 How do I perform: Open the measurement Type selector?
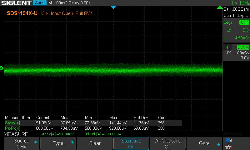click(58, 143)
